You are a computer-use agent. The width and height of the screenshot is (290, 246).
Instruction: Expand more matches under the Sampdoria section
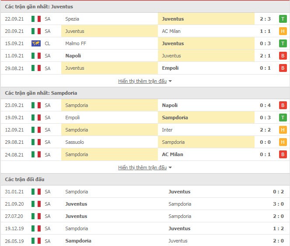point(143,168)
